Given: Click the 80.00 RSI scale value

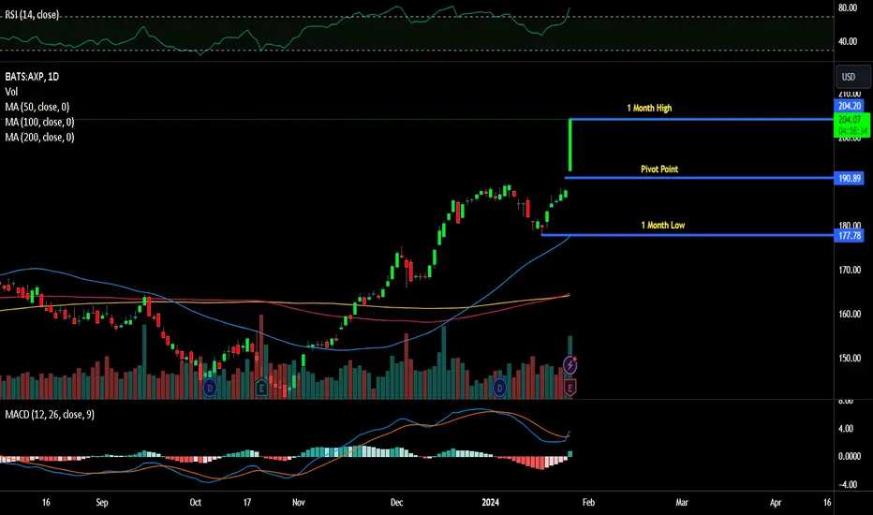Looking at the screenshot, I should click(848, 7).
